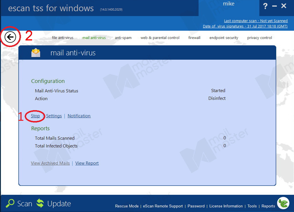Viewport: 294px width, 212px height.
Task: Switch to firewall tab
Action: pos(194,38)
